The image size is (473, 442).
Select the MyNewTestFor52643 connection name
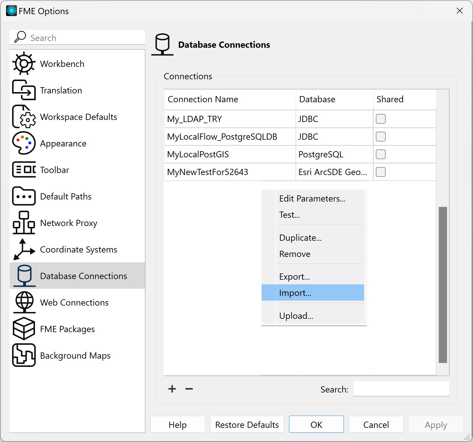point(208,172)
